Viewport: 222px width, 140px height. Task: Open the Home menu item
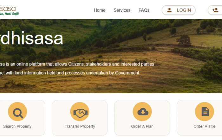pyautogui.click(x=100, y=10)
